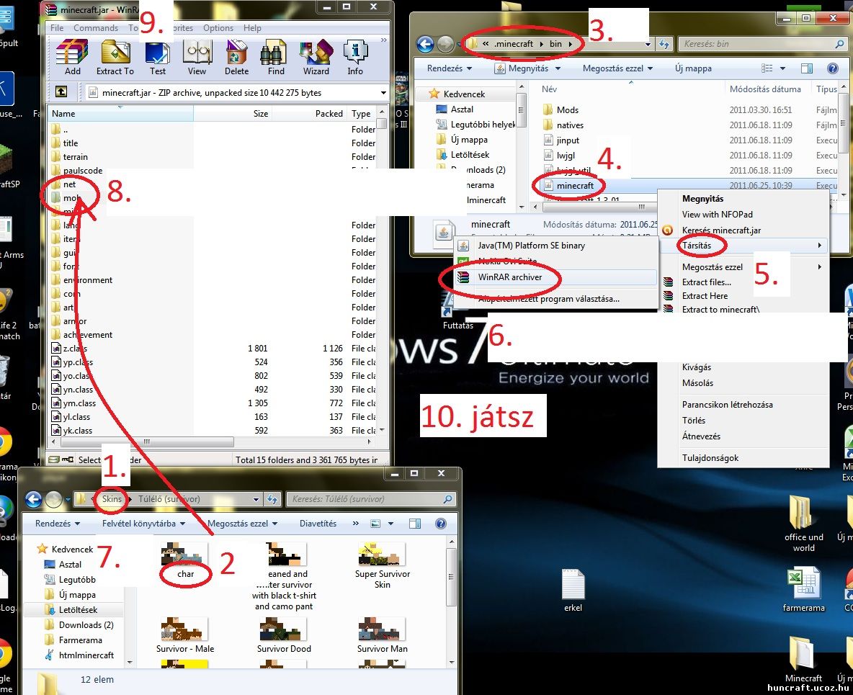Go up one folder level in WinRAR
Screen dimensions: 853x695
click(x=61, y=92)
